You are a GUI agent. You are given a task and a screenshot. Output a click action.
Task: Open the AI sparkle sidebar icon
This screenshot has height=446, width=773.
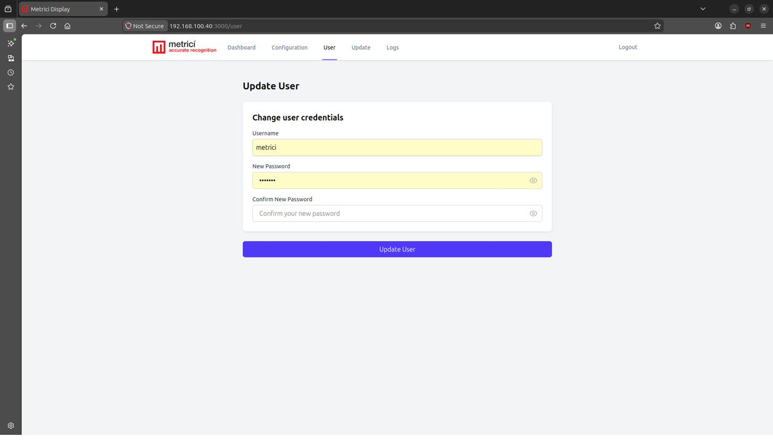click(x=11, y=44)
